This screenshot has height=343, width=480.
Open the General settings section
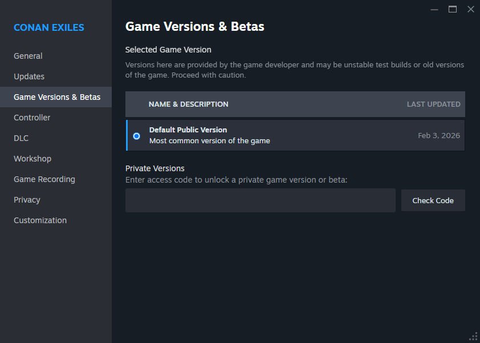[28, 56]
